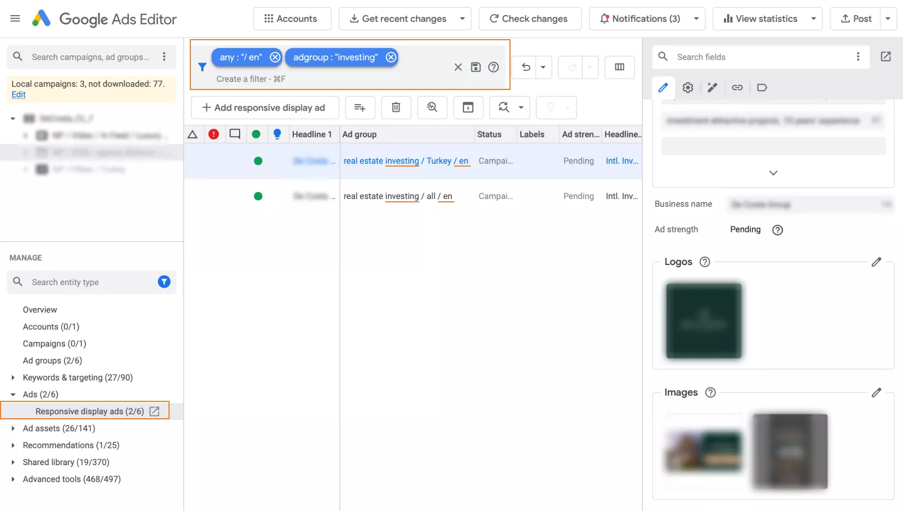Open the Post dropdown arrow

point(888,18)
